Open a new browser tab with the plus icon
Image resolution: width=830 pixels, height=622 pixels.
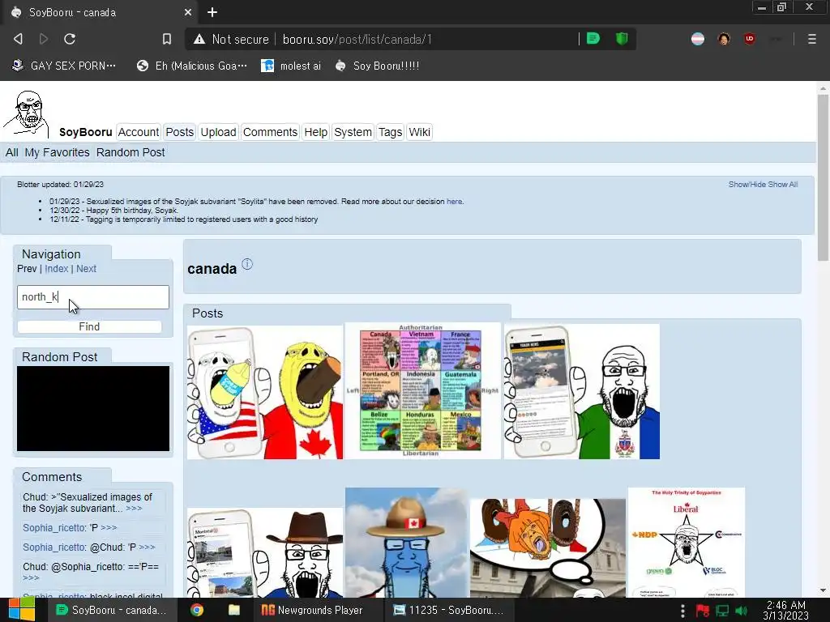tap(212, 12)
